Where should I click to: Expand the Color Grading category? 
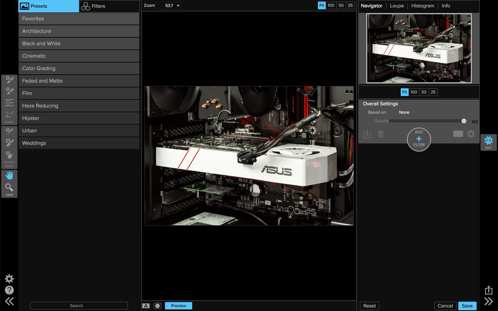coord(79,68)
